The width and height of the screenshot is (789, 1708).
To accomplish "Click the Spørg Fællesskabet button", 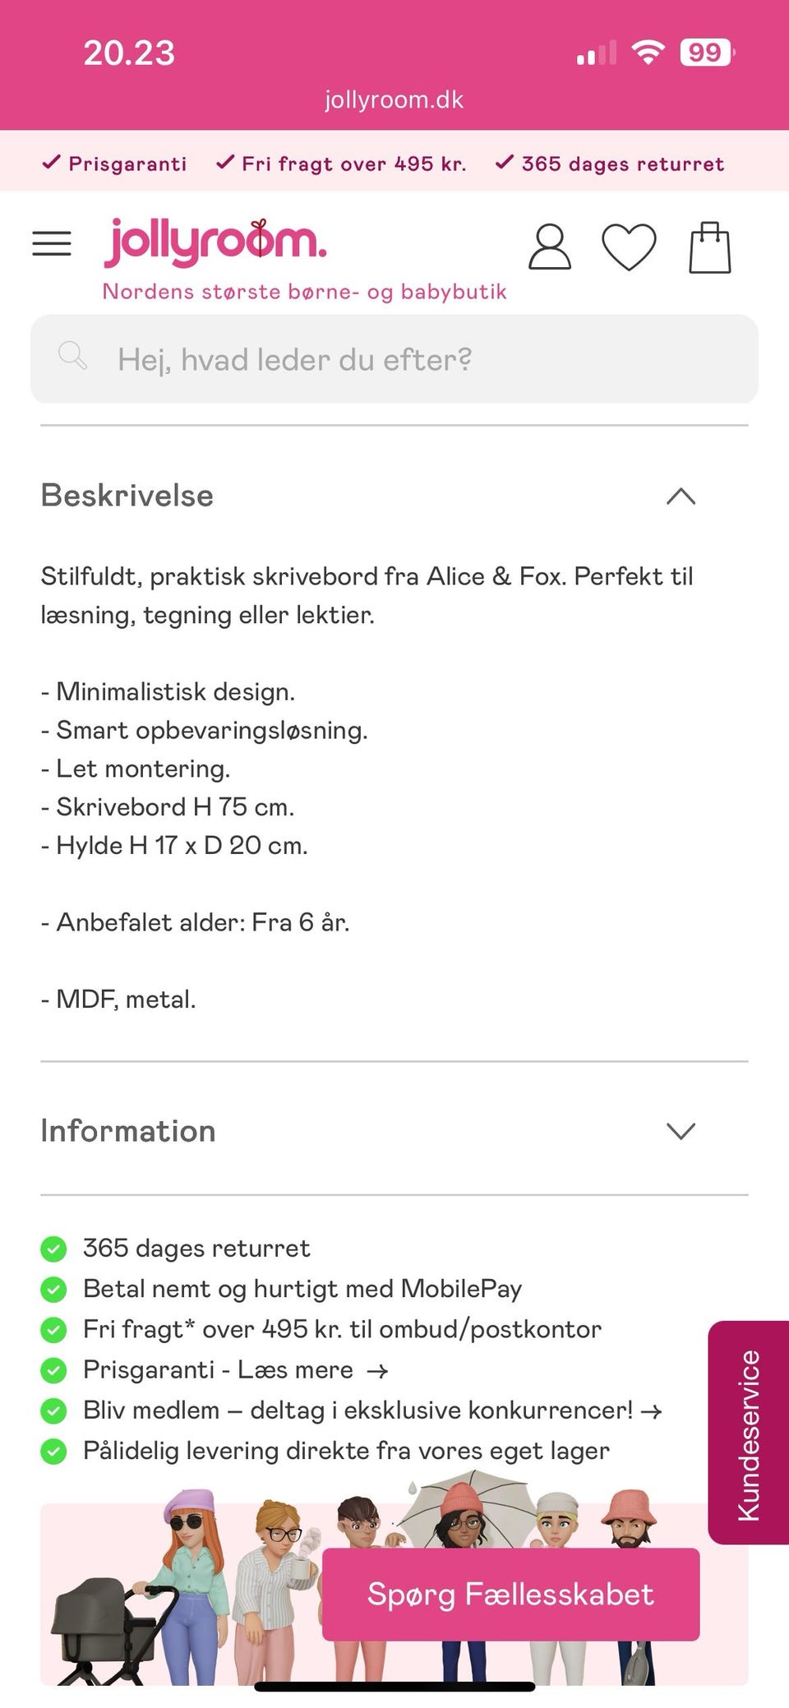I will point(510,1594).
